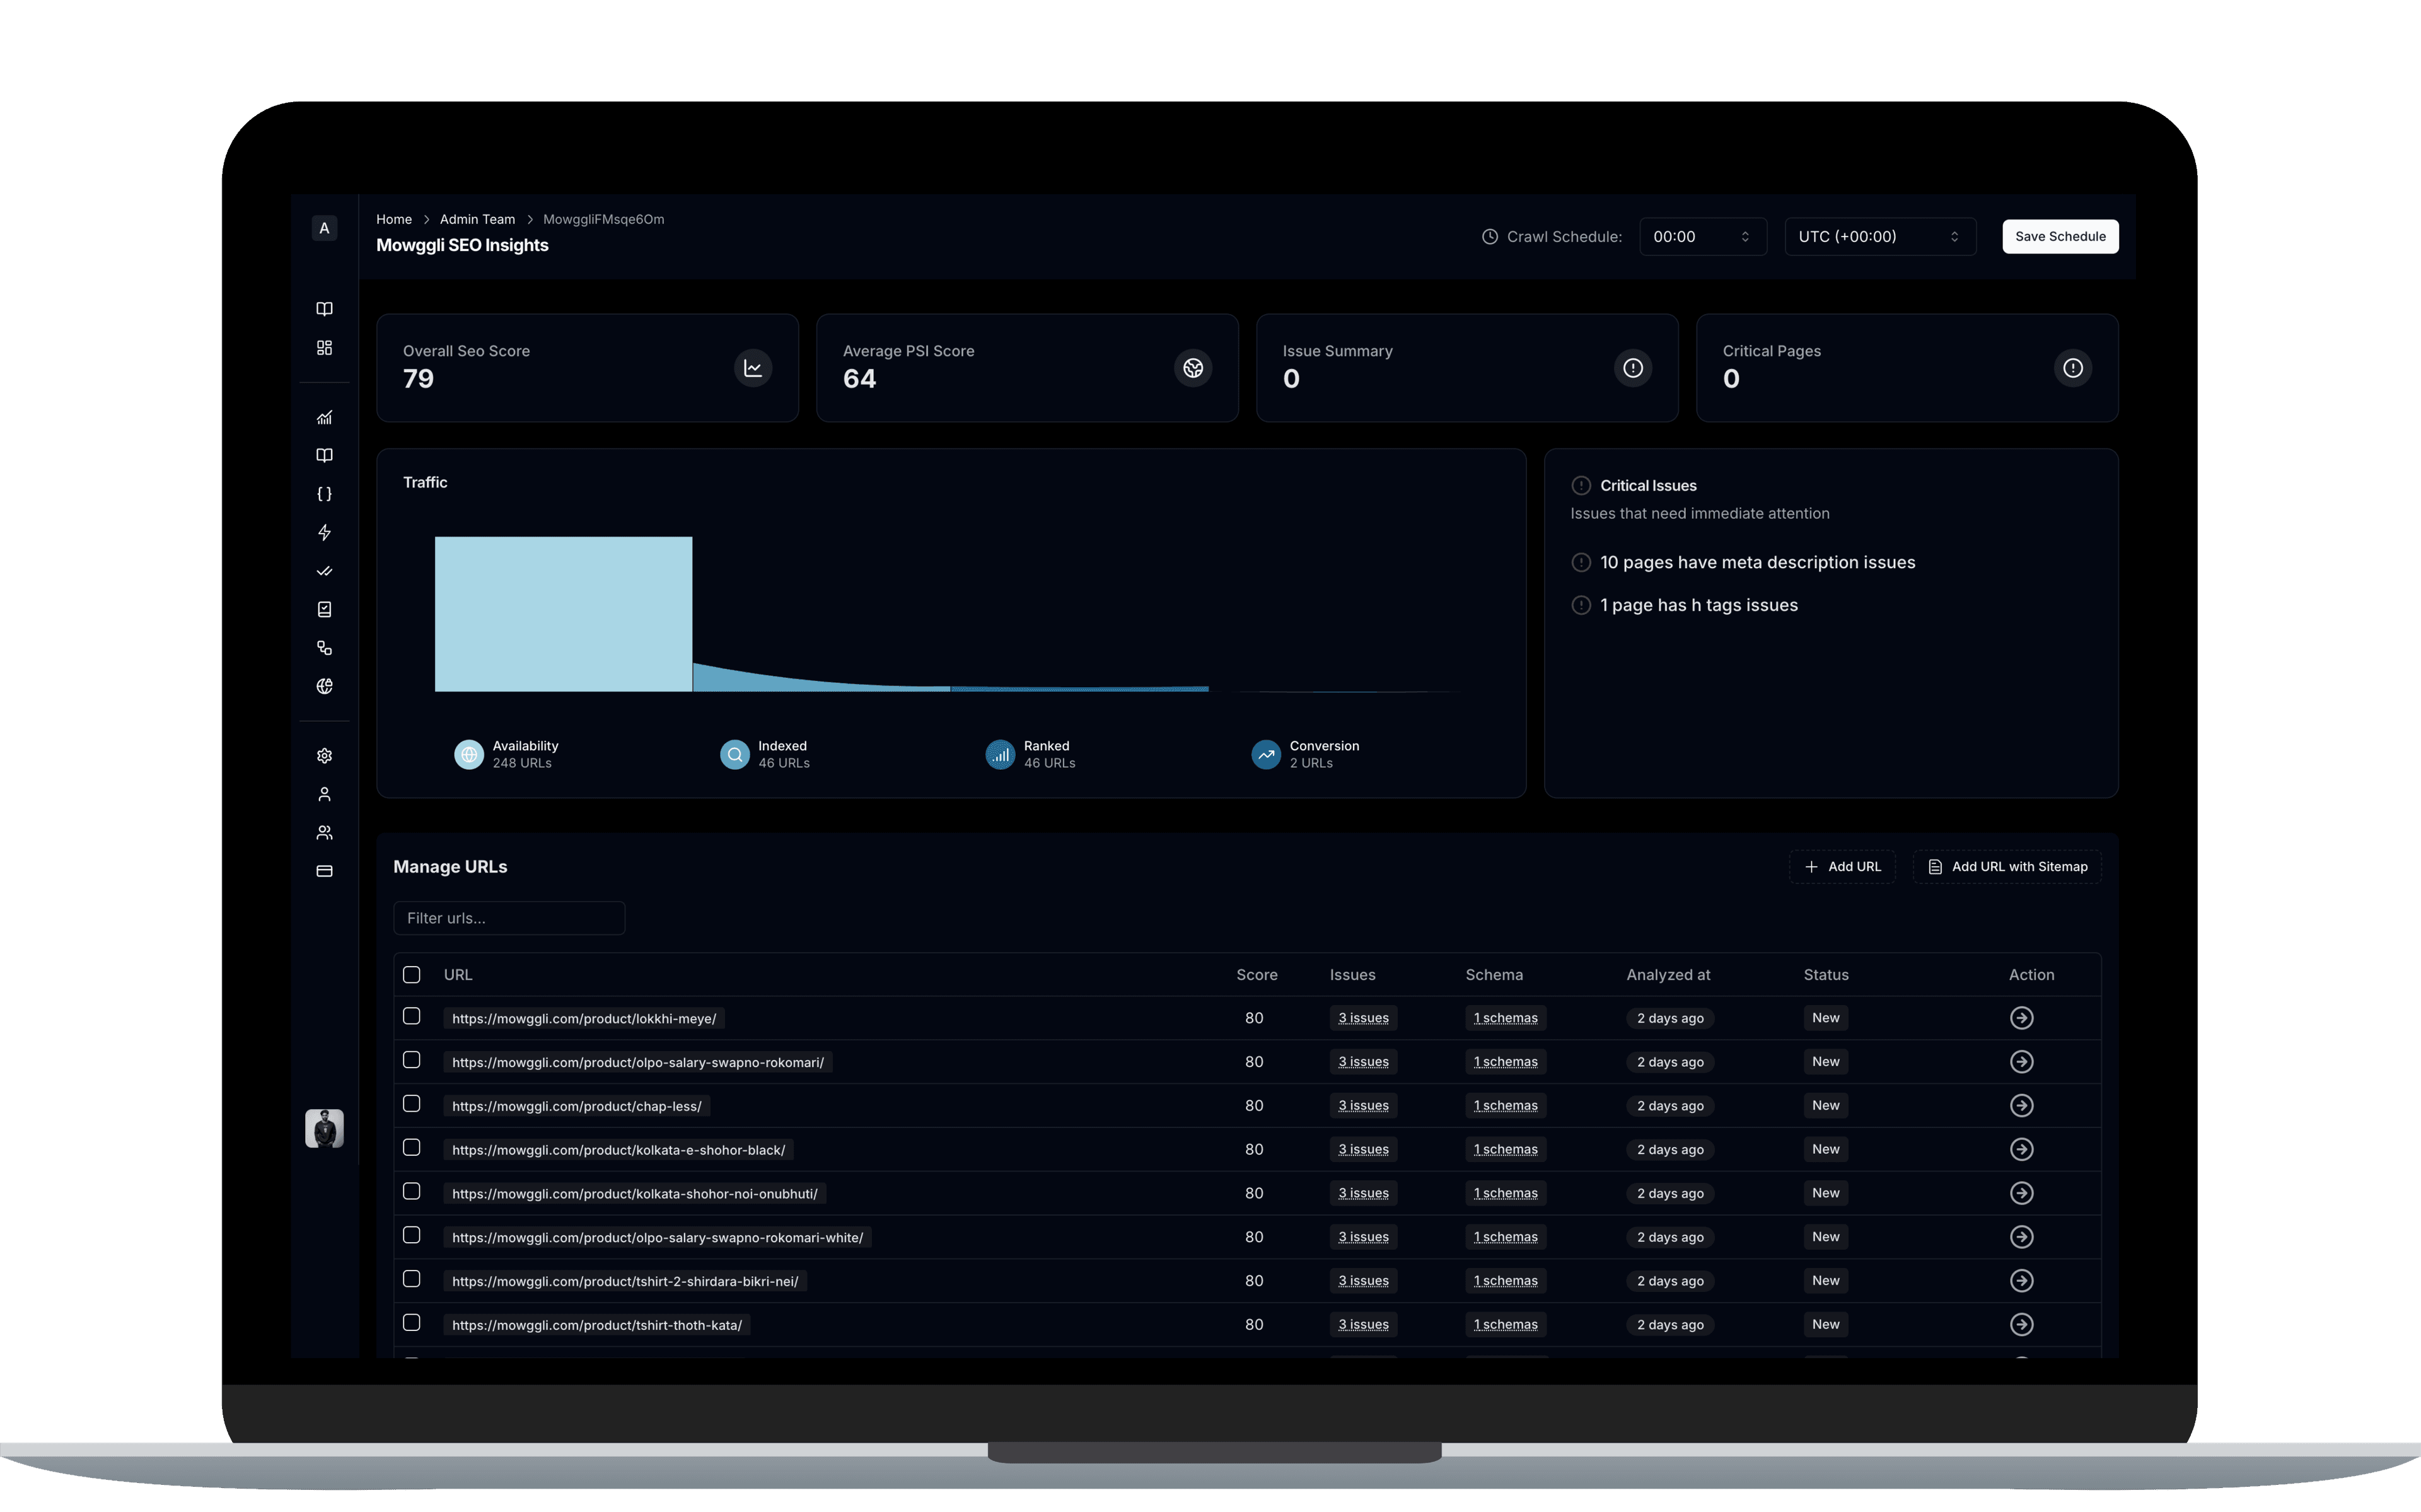Open 3 issues link for lokkhi-meye row

point(1362,1018)
